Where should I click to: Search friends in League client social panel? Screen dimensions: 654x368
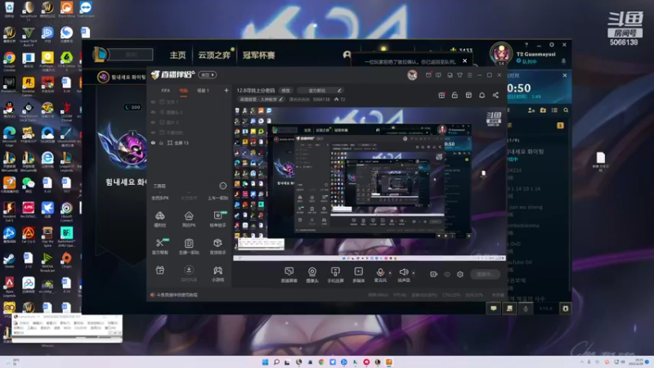[566, 110]
